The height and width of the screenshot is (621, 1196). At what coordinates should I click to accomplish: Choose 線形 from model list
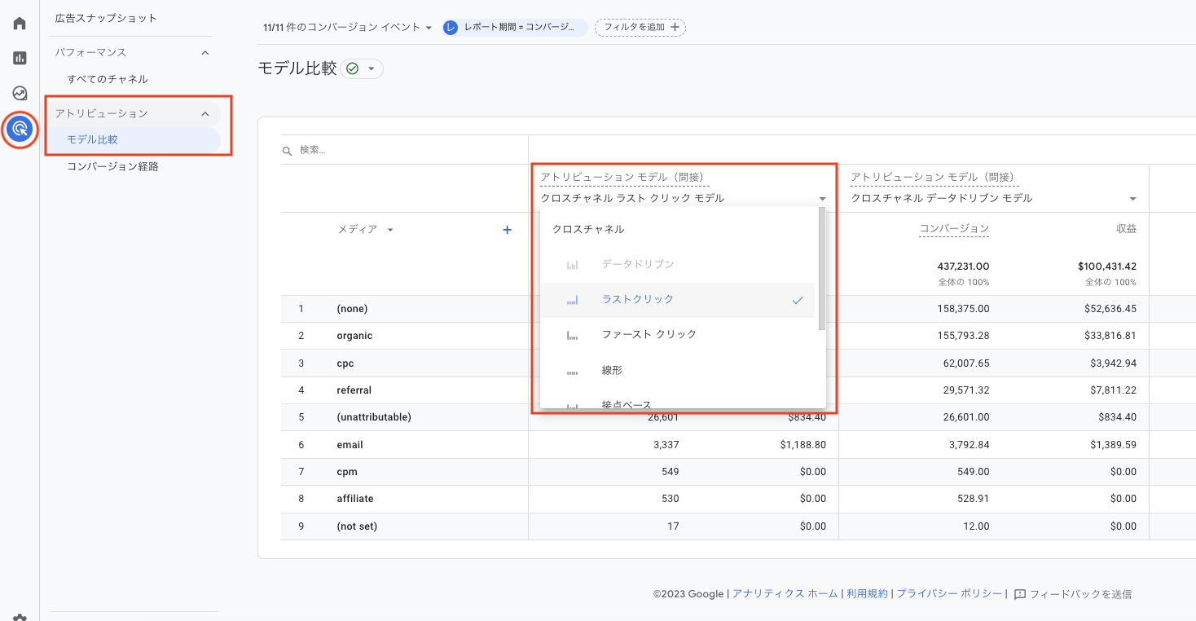pyautogui.click(x=677, y=371)
